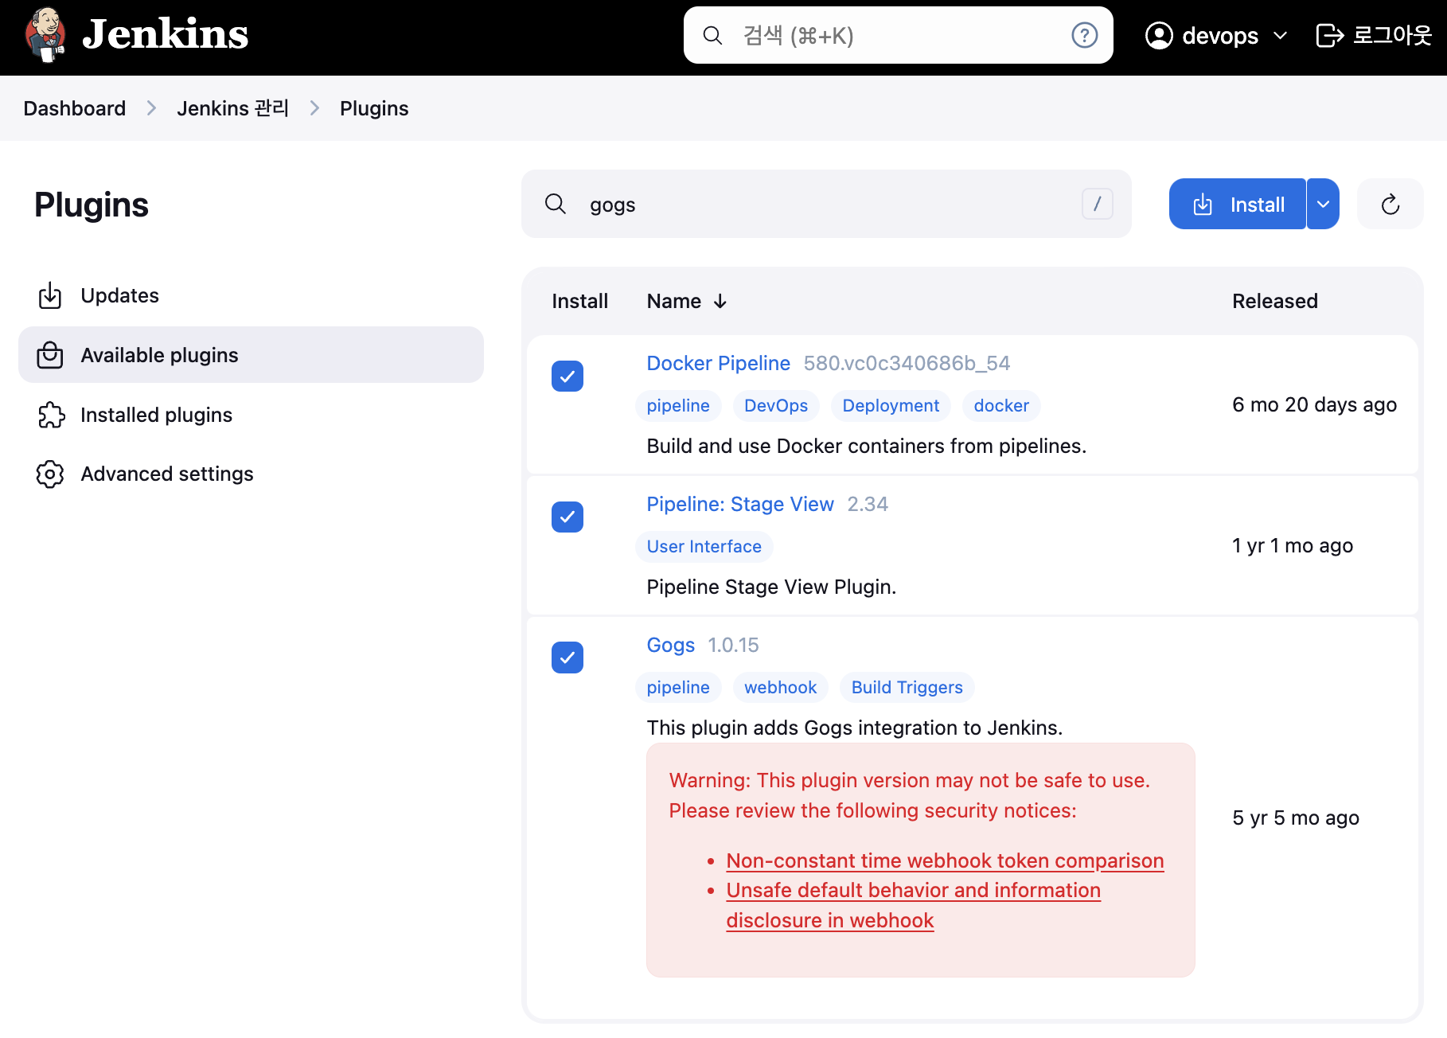The width and height of the screenshot is (1447, 1038).
Task: Click the Gogs version 1.0.15 text
Action: coord(733,646)
